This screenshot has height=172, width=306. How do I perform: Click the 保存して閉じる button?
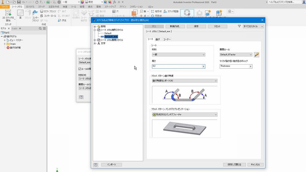234,165
